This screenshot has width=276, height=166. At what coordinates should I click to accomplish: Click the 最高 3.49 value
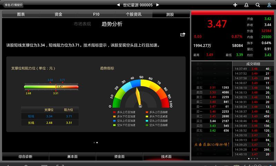click(210, 55)
